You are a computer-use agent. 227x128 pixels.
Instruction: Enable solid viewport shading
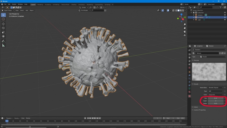tap(178, 10)
